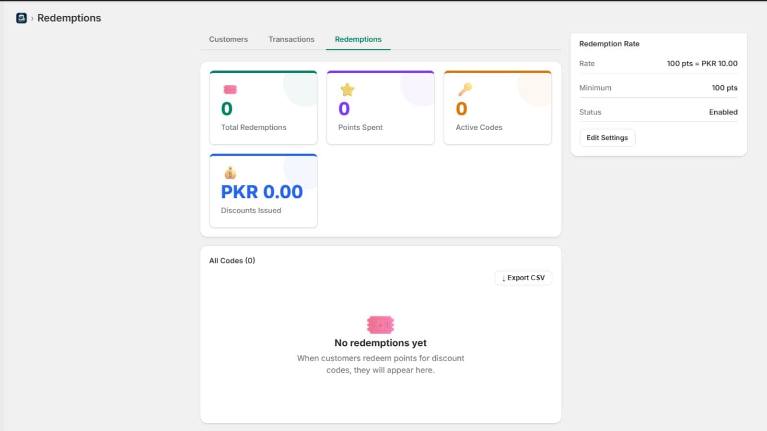Click the money bag icon above Discounts Issued
767x431 pixels.
(230, 172)
